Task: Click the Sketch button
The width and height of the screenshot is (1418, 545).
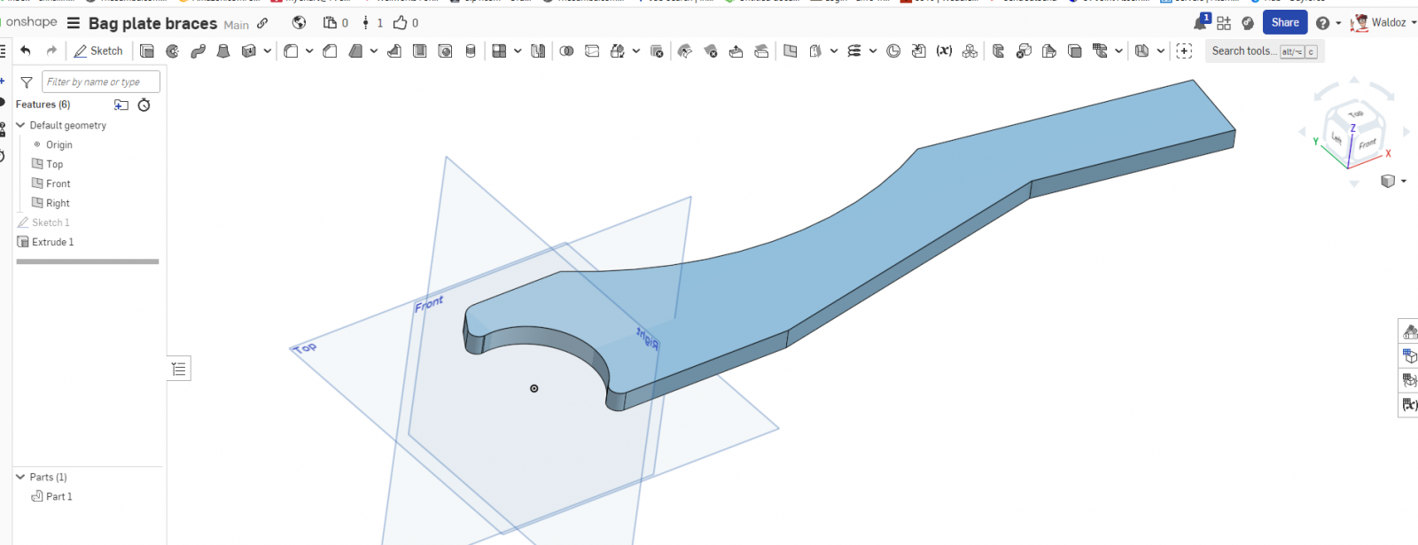Action: coord(98,51)
